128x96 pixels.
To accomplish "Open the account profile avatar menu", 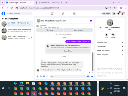I will pyautogui.click(x=123, y=14).
